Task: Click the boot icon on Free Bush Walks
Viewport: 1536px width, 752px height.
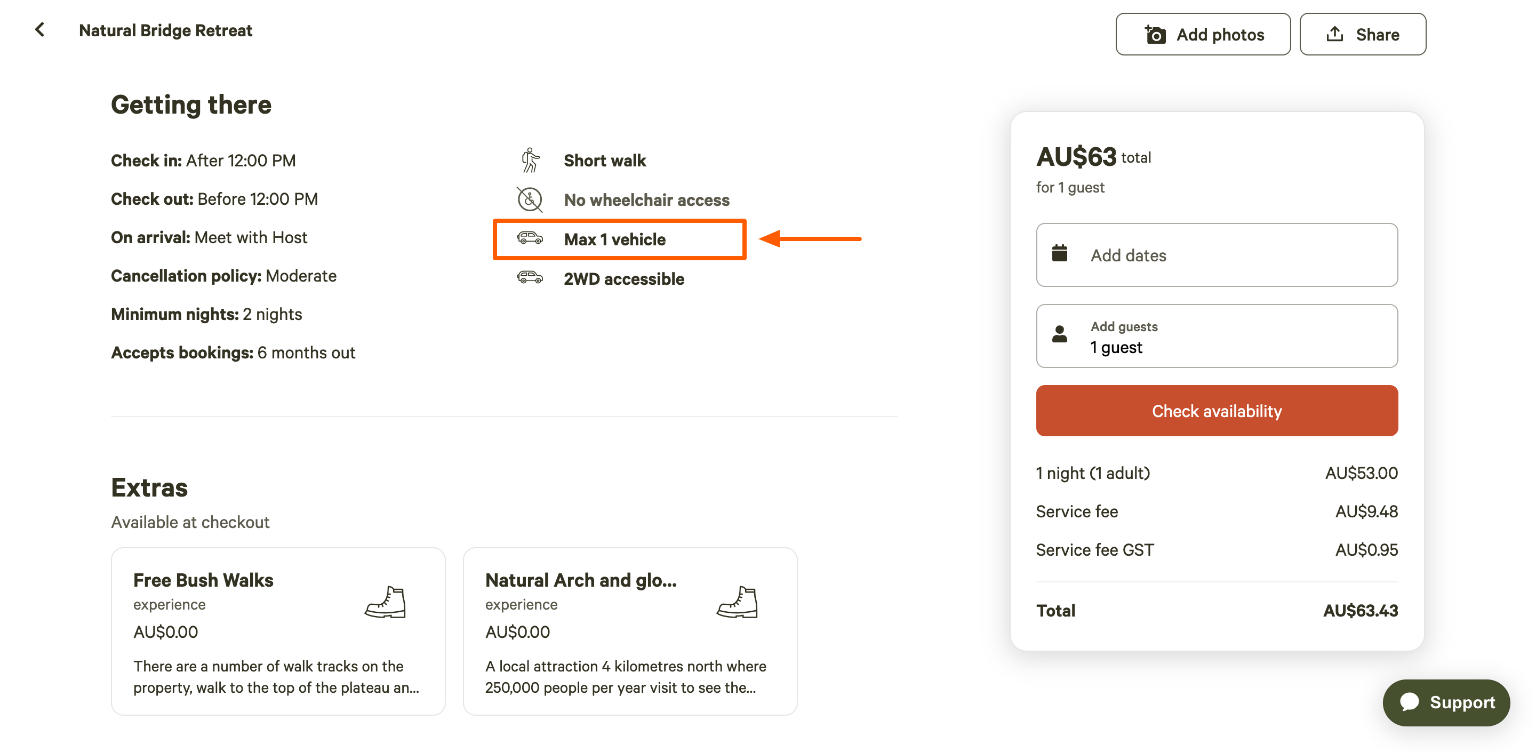Action: coord(385,601)
